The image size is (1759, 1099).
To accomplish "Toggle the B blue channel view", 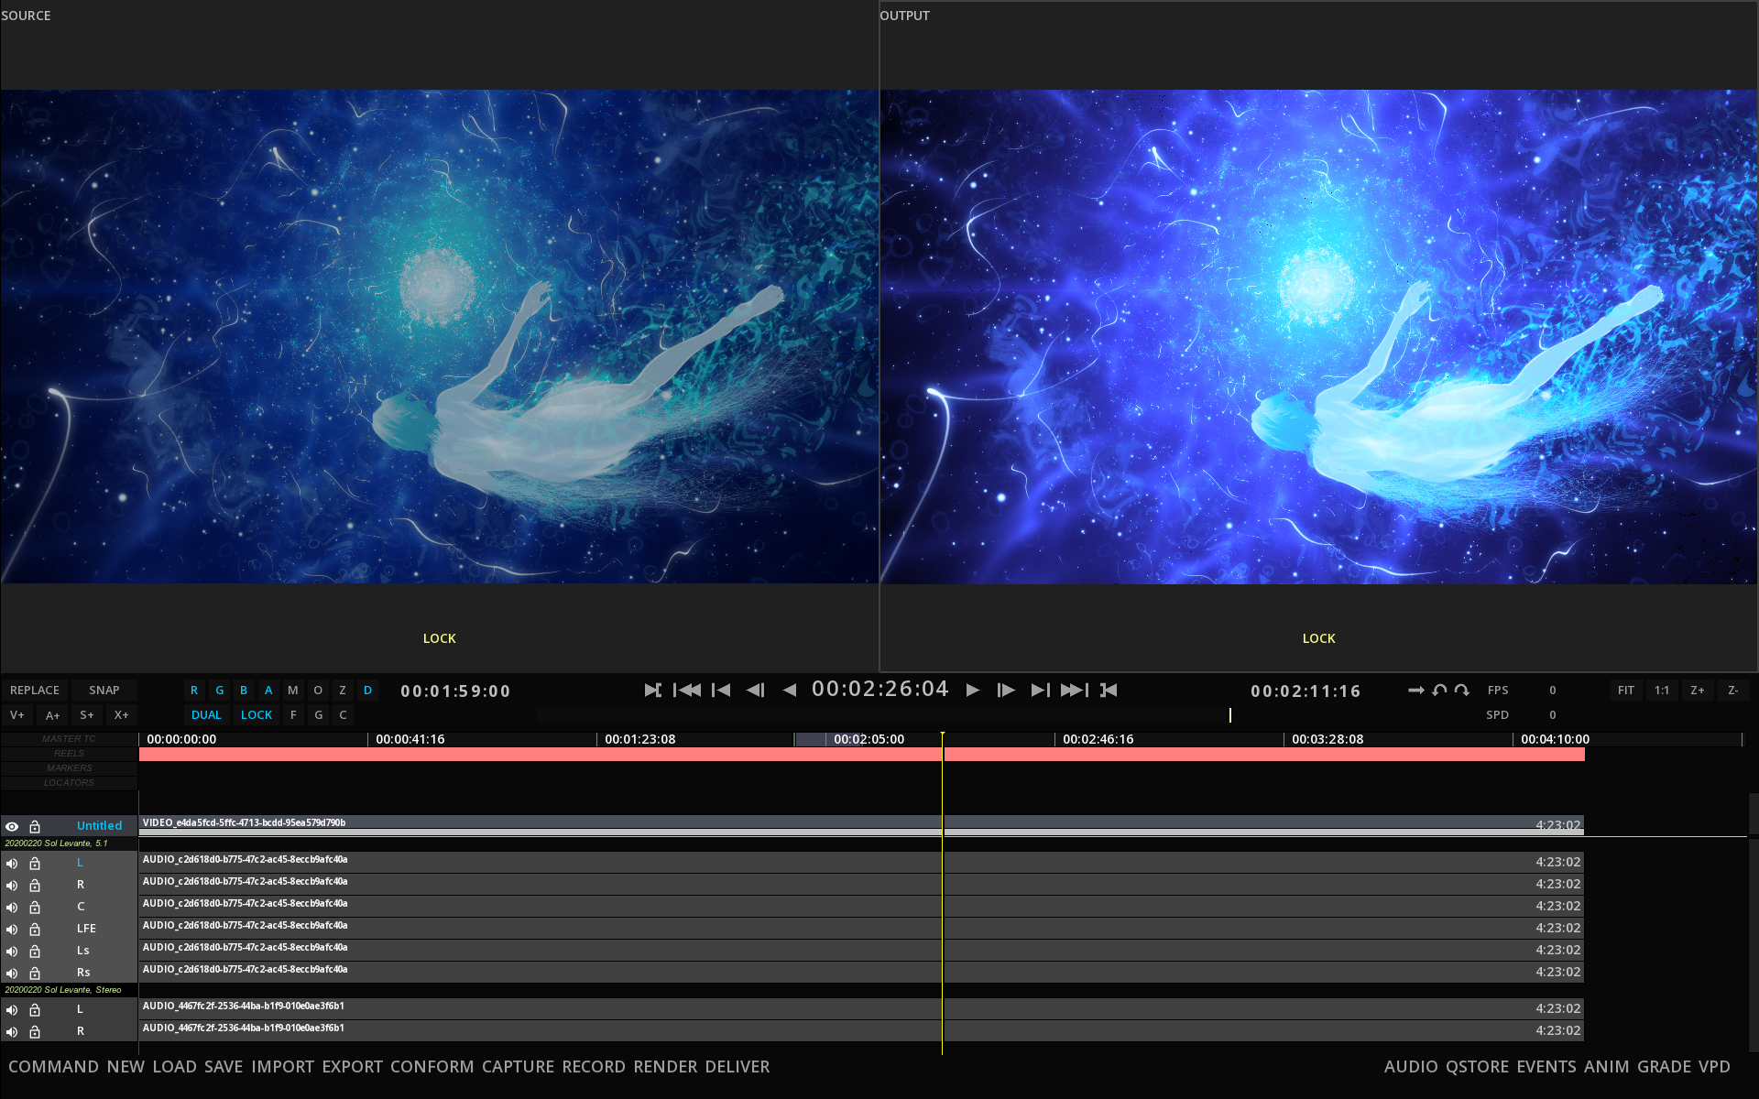I will click(x=244, y=691).
